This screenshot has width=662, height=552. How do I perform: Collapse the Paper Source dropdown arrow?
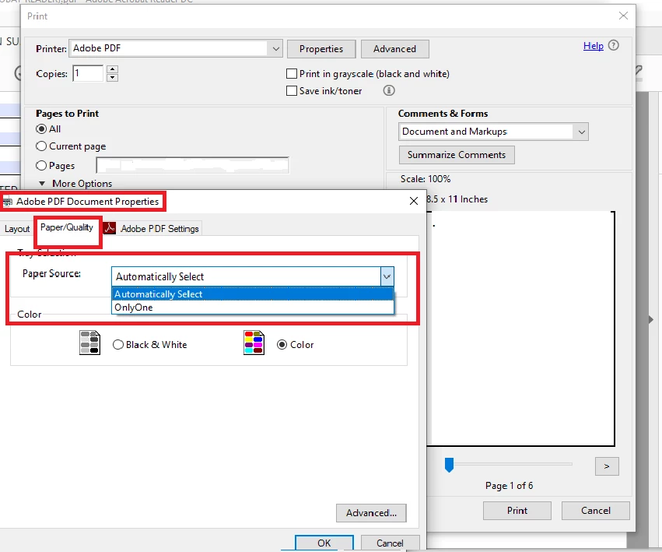(387, 277)
